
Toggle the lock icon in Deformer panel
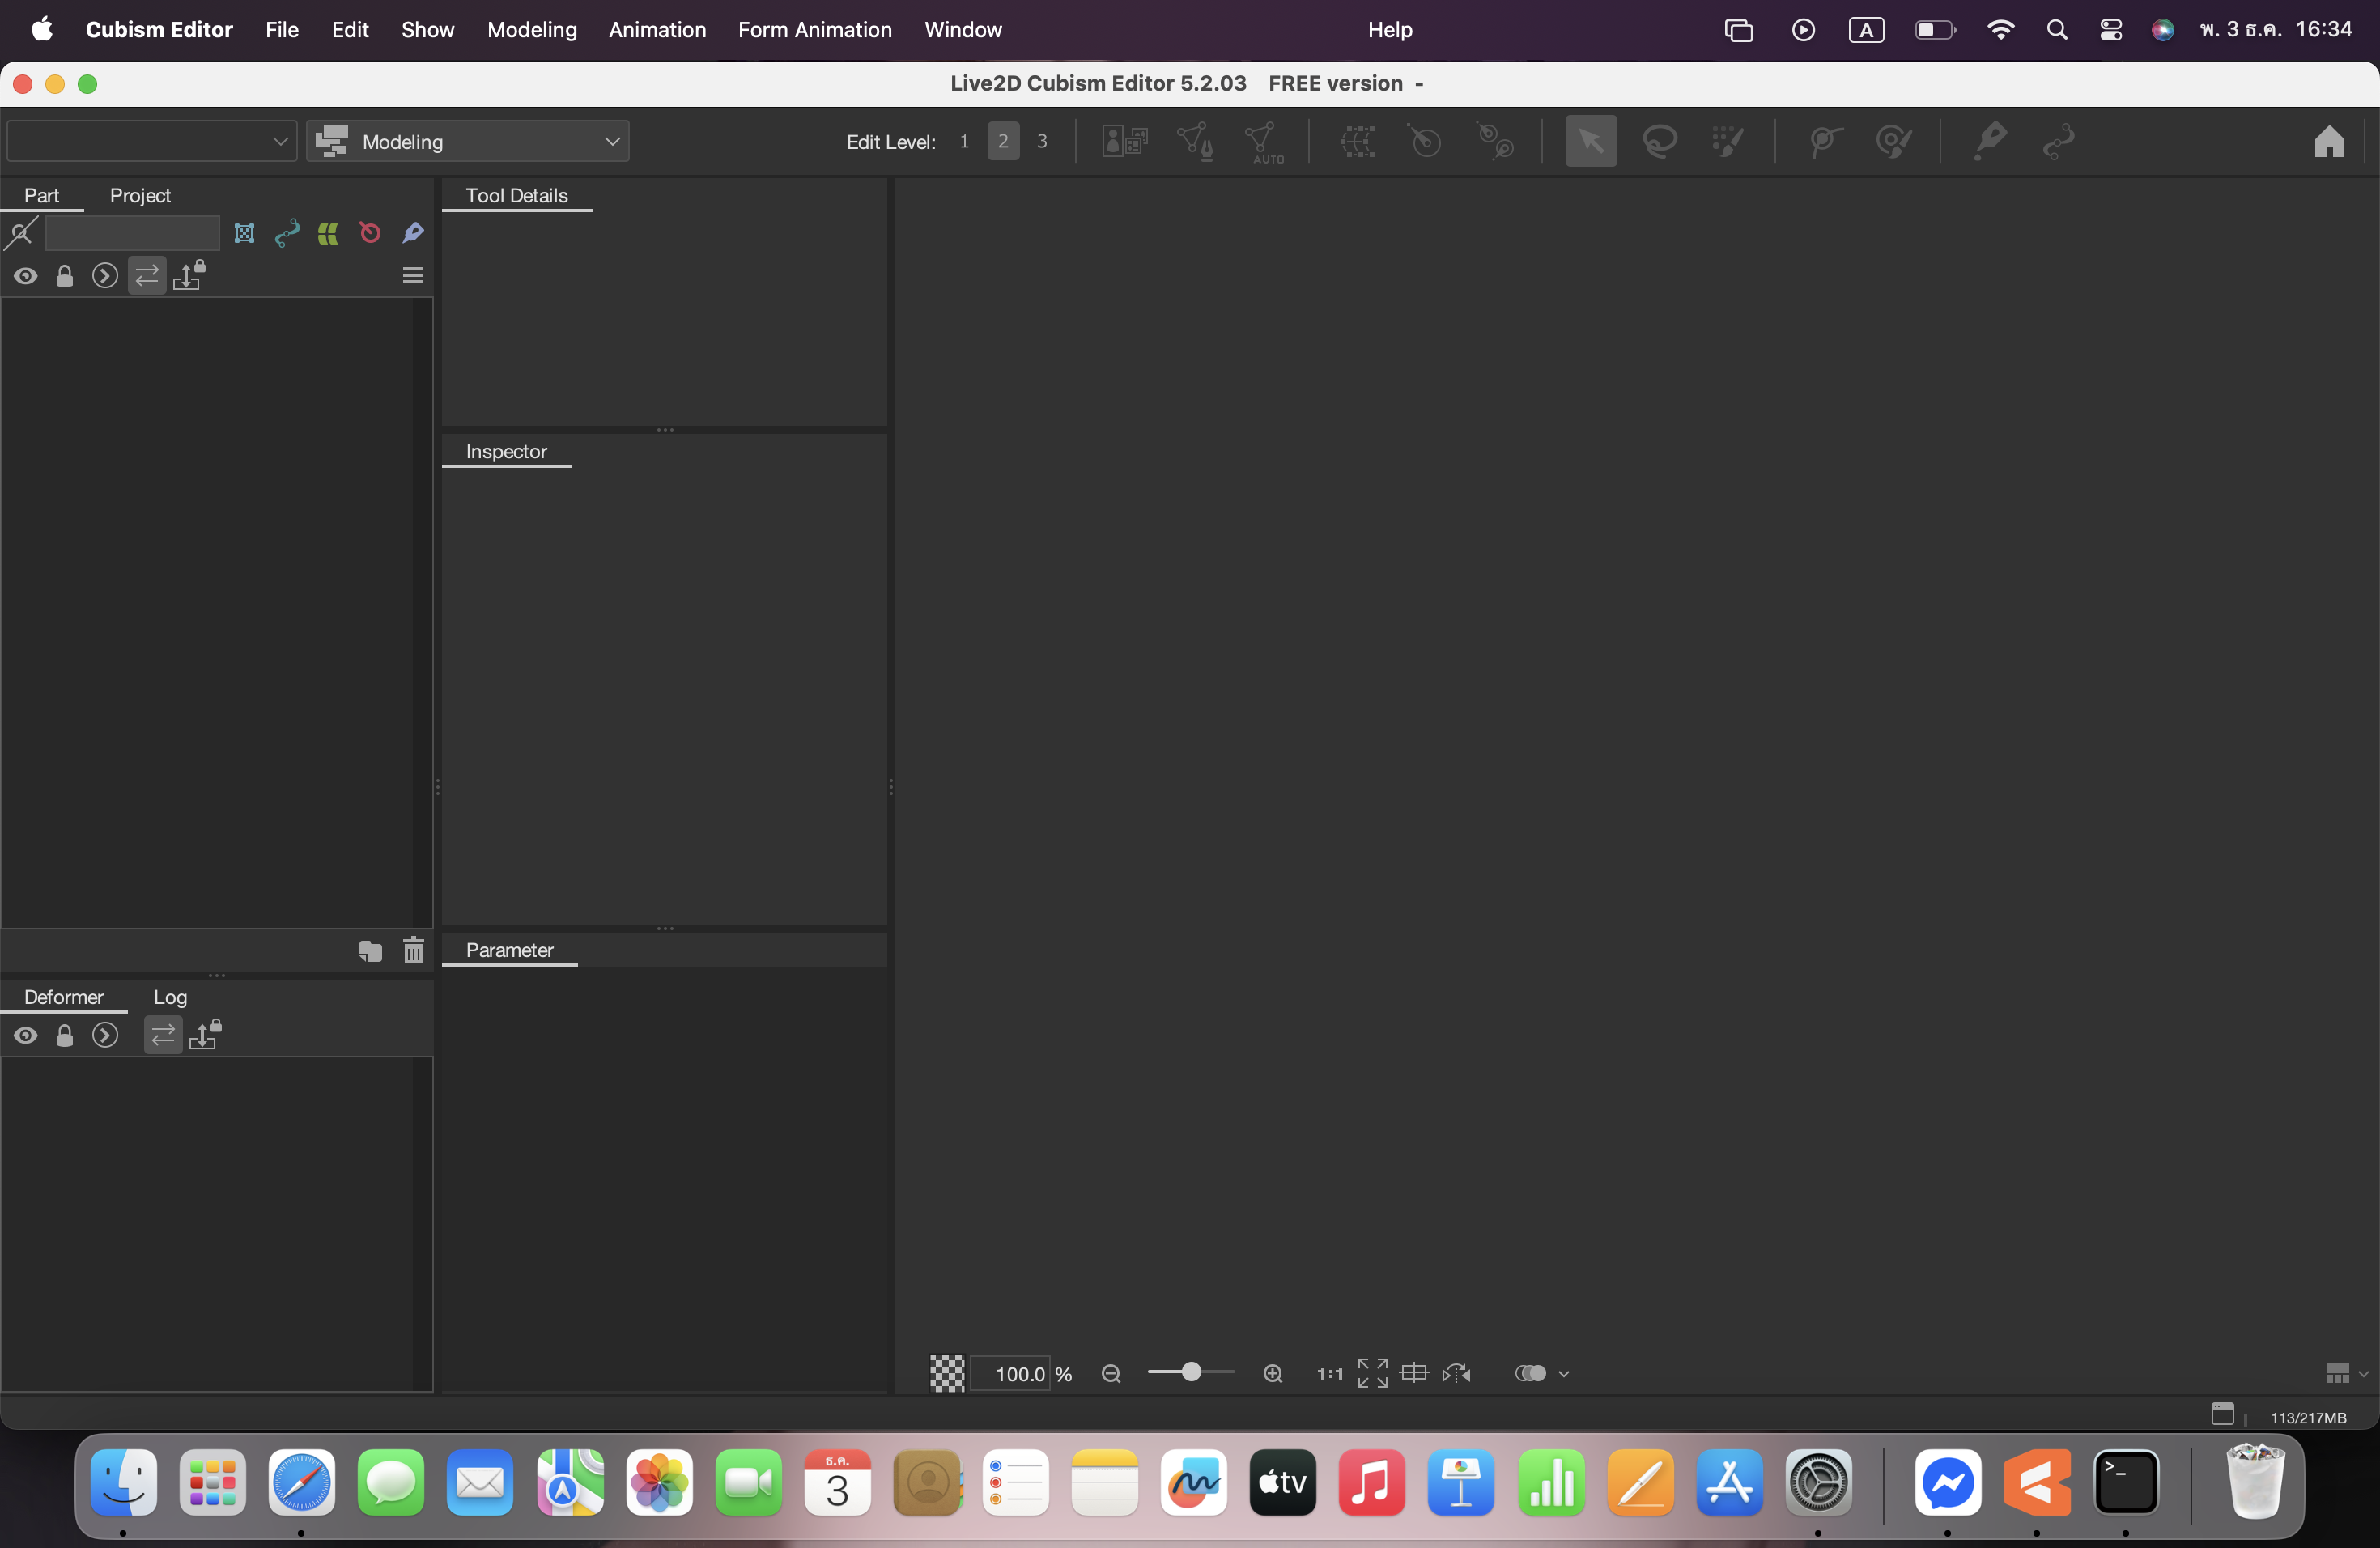[65, 1036]
